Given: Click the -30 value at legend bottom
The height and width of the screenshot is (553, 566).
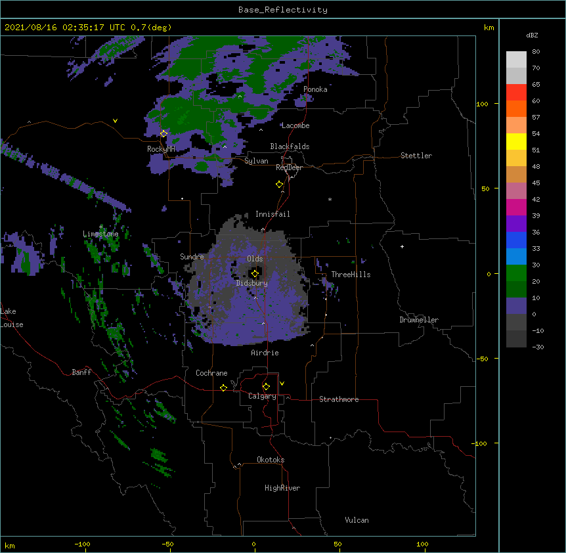Looking at the screenshot, I should click(x=538, y=347).
